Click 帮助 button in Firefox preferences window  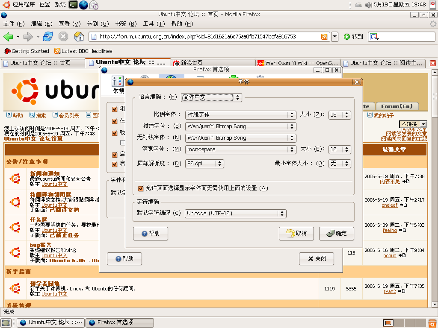point(124,259)
